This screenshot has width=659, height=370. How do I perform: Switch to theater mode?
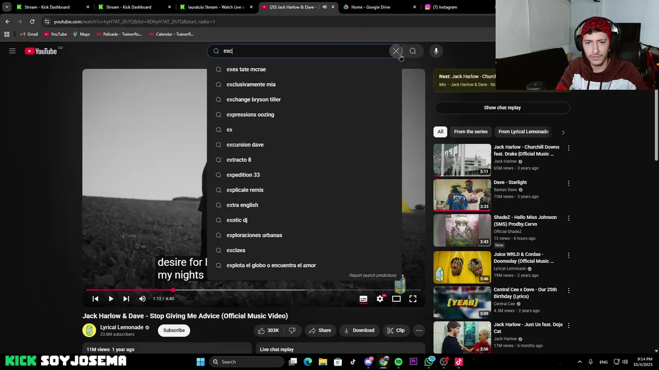(396, 299)
